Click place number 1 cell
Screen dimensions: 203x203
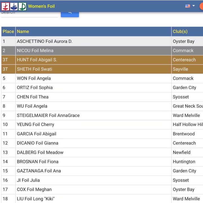(x=8, y=41)
